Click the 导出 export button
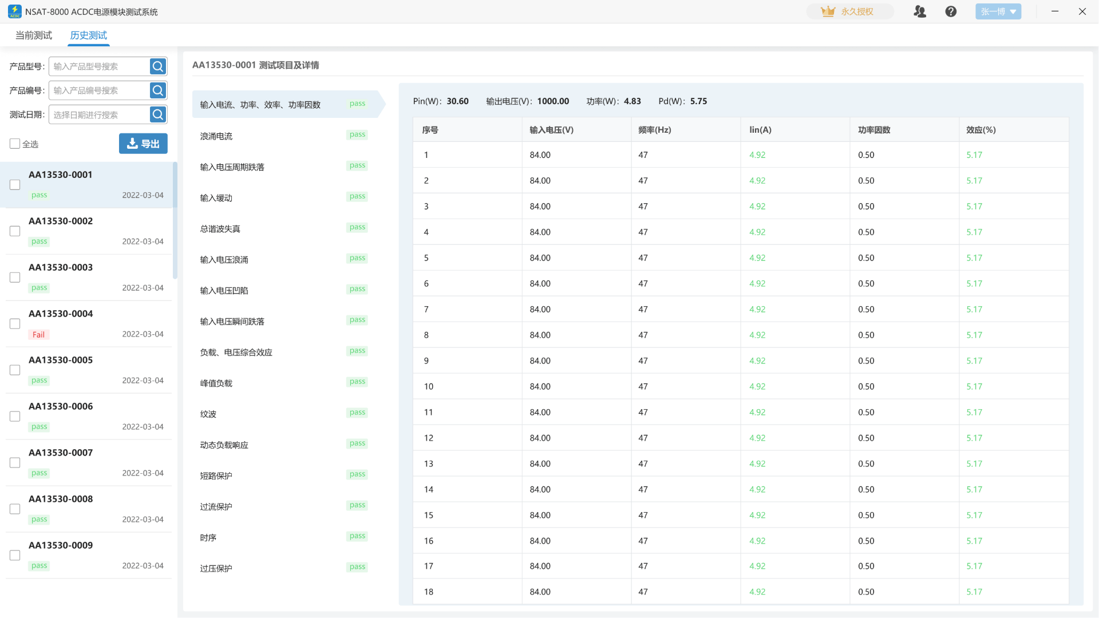1099x618 pixels. click(x=143, y=144)
